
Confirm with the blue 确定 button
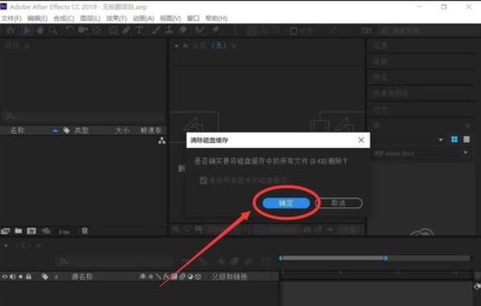pos(286,203)
